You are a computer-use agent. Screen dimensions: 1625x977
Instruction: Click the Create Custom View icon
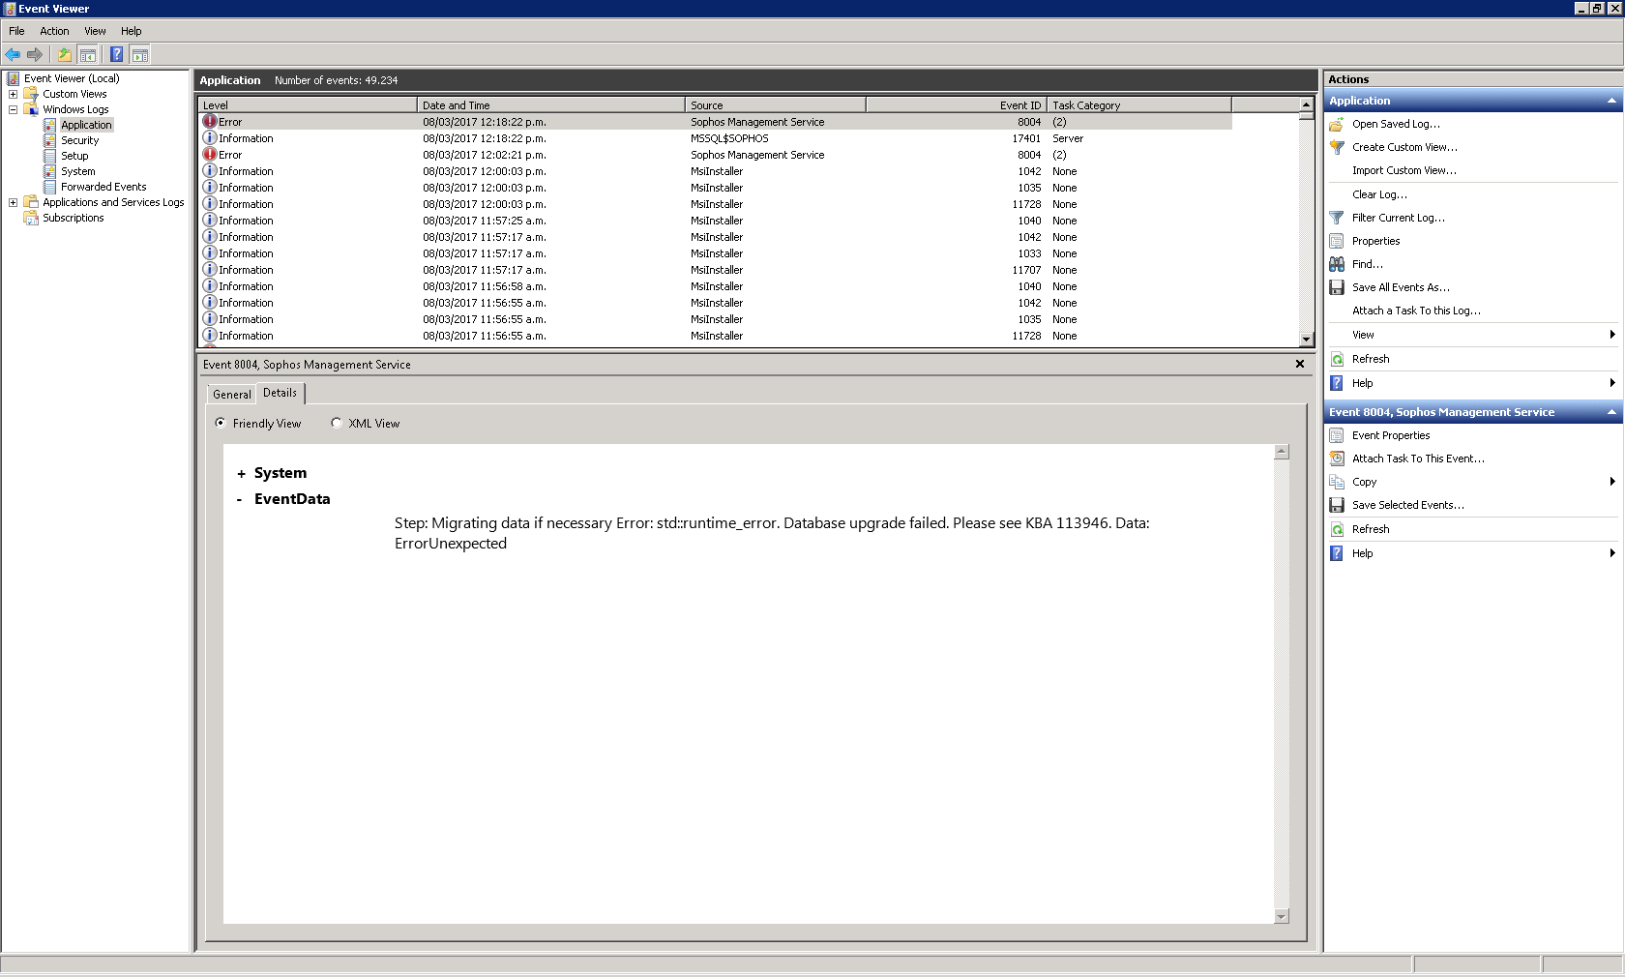click(1337, 147)
